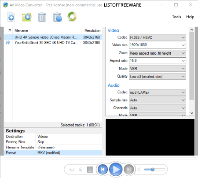Click the volume speaker icon
The image size is (198, 178).
click(139, 170)
